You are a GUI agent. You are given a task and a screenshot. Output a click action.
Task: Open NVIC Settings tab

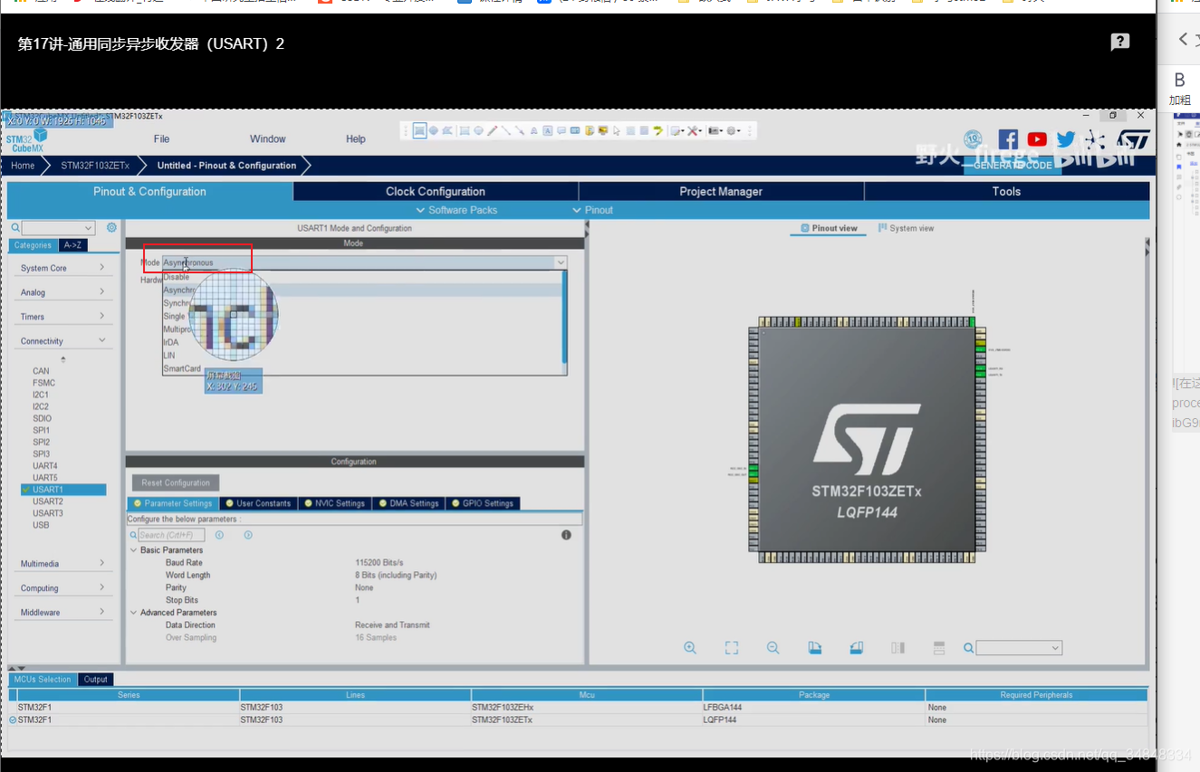[x=334, y=503]
